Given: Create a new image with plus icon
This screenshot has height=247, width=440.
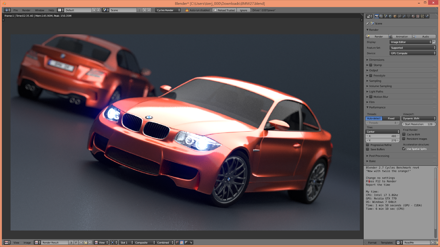Looking at the screenshot, I should pos(81,243).
